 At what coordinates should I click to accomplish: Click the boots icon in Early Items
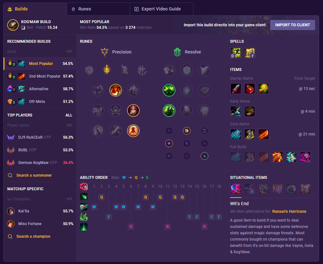pos(249,111)
